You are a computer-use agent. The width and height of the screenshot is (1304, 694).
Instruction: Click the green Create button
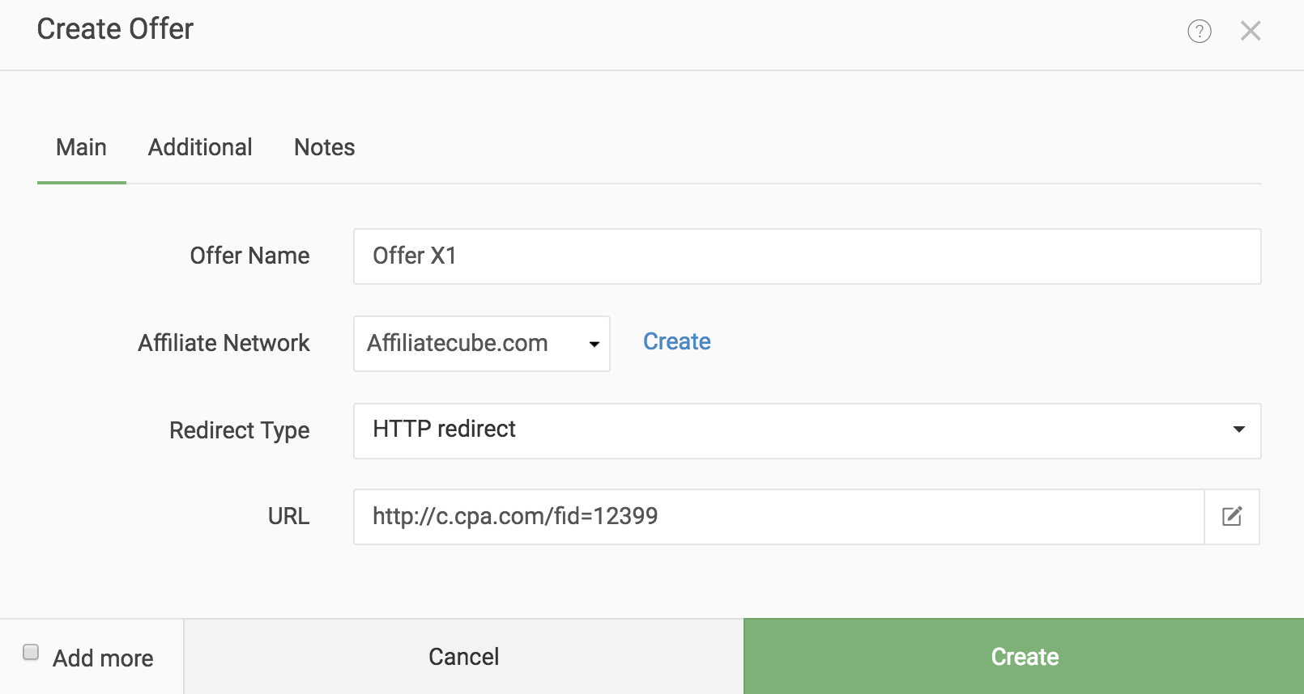tap(1024, 657)
